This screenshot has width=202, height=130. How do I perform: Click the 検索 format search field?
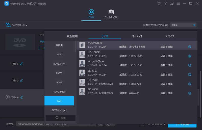(61, 118)
